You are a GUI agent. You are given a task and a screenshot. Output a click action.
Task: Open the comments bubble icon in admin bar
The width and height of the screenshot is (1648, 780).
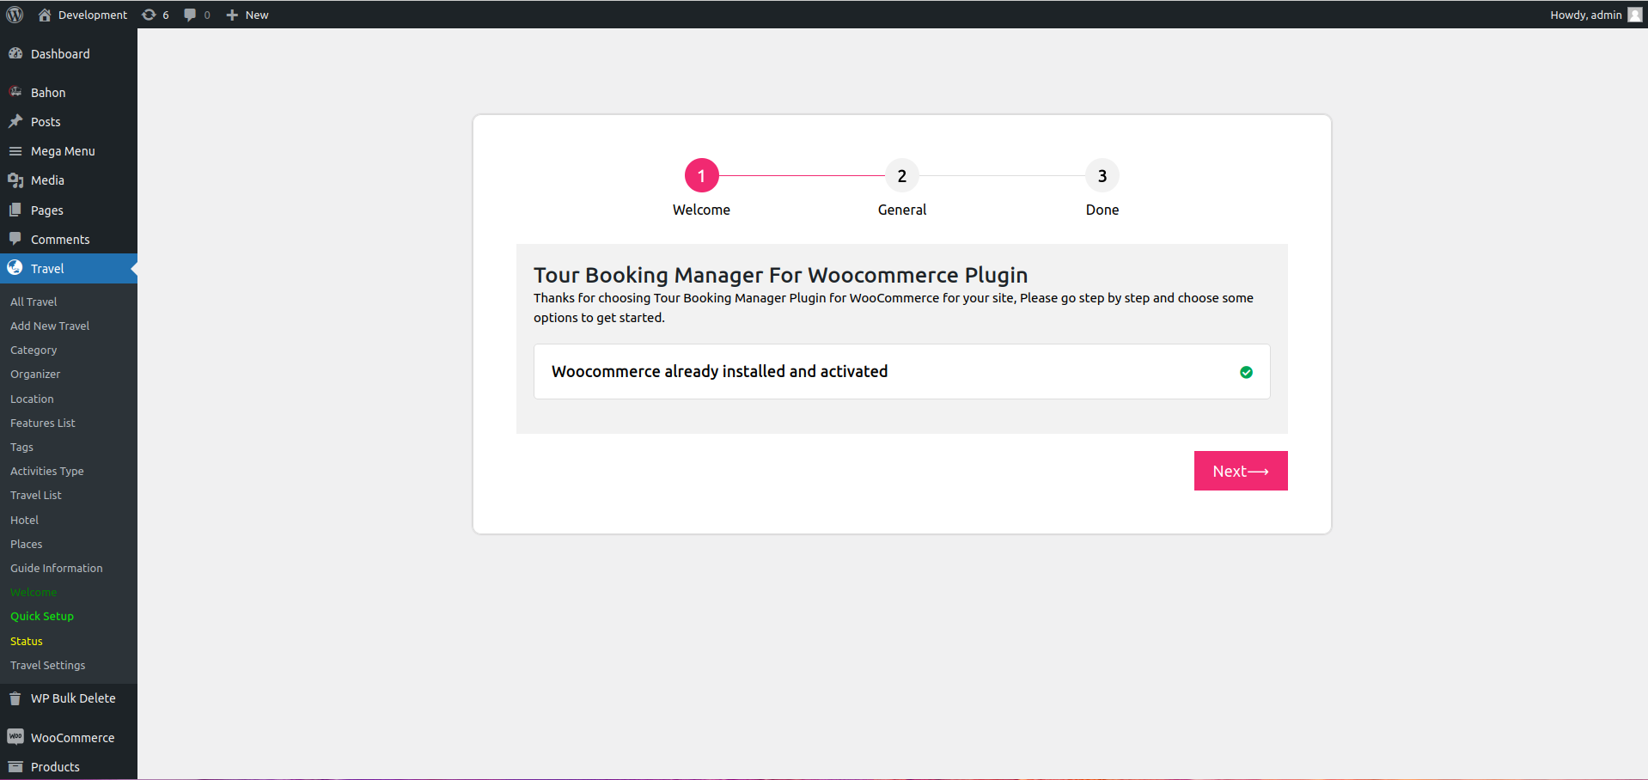190,15
